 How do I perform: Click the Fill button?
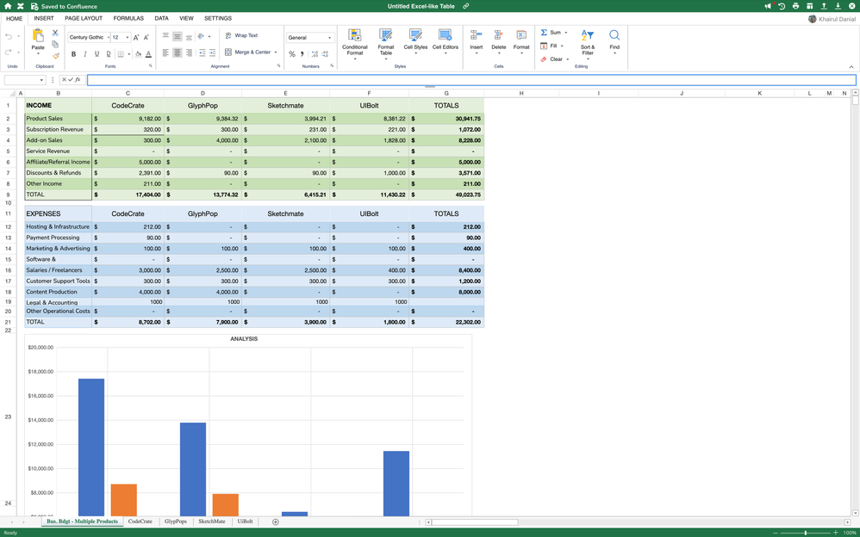[x=552, y=46]
